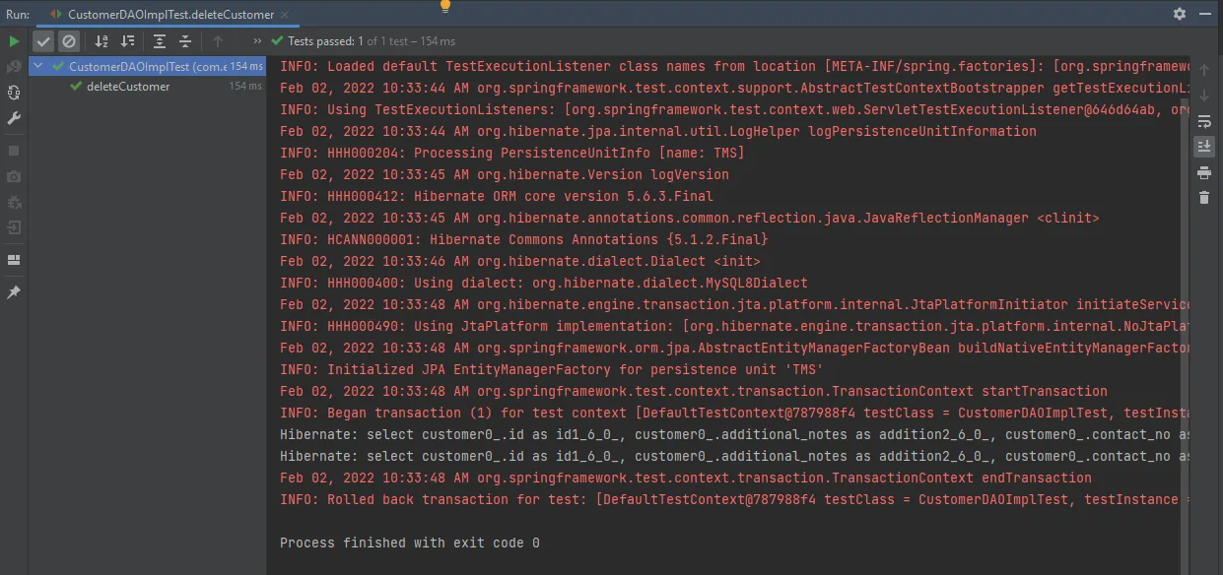The height and width of the screenshot is (575, 1223).
Task: Toggle soft-wrap in console
Action: point(1204,121)
